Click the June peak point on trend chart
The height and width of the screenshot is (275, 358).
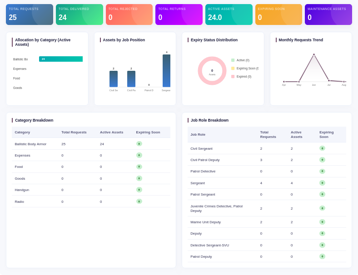tap(314, 54)
